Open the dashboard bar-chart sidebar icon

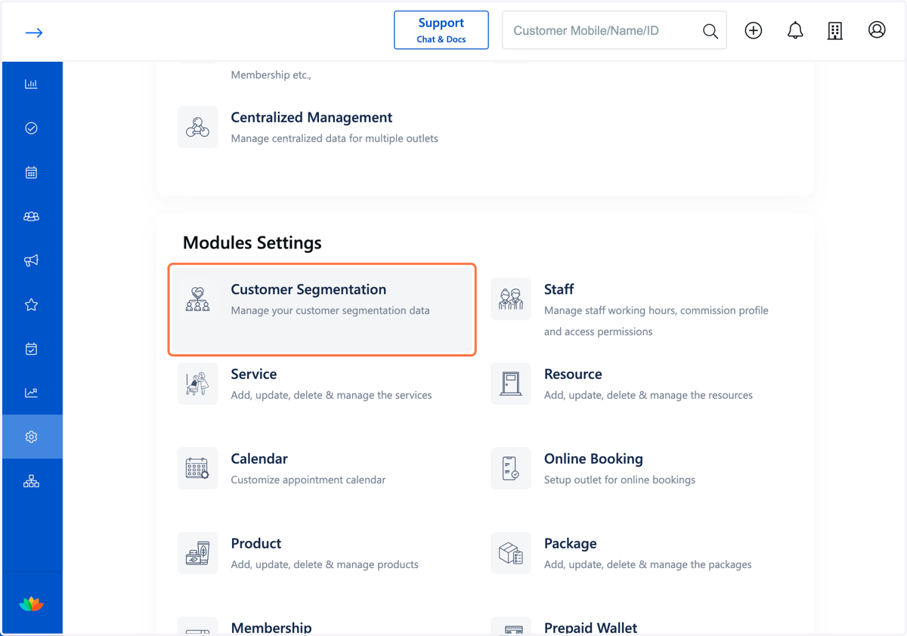pos(31,84)
